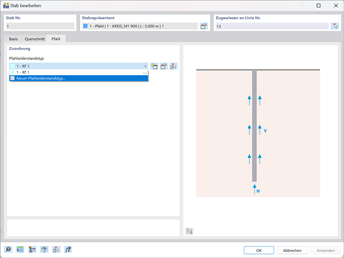Create new Pfahlwiderstandstyp with star icon

(154, 66)
